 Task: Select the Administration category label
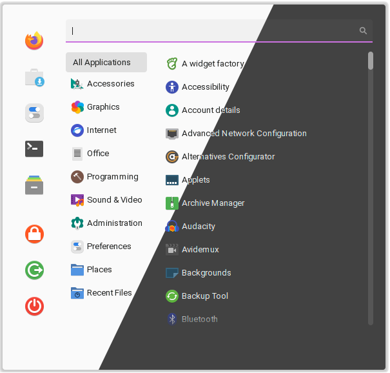(115, 223)
